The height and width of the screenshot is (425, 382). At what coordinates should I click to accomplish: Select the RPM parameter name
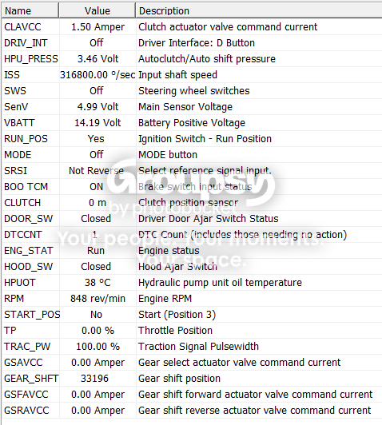[x=14, y=299]
